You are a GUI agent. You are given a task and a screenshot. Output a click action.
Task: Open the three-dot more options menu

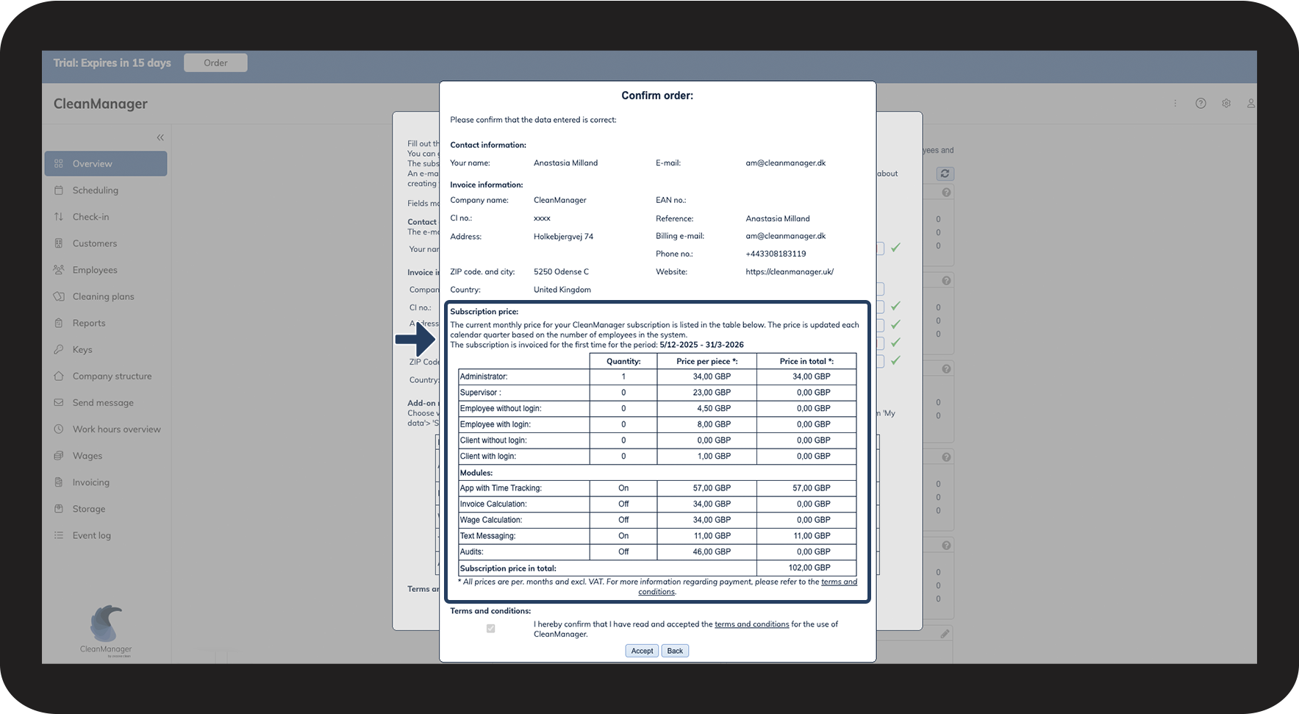1175,104
